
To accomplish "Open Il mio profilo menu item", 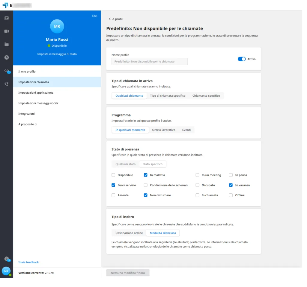I will tap(57, 72).
